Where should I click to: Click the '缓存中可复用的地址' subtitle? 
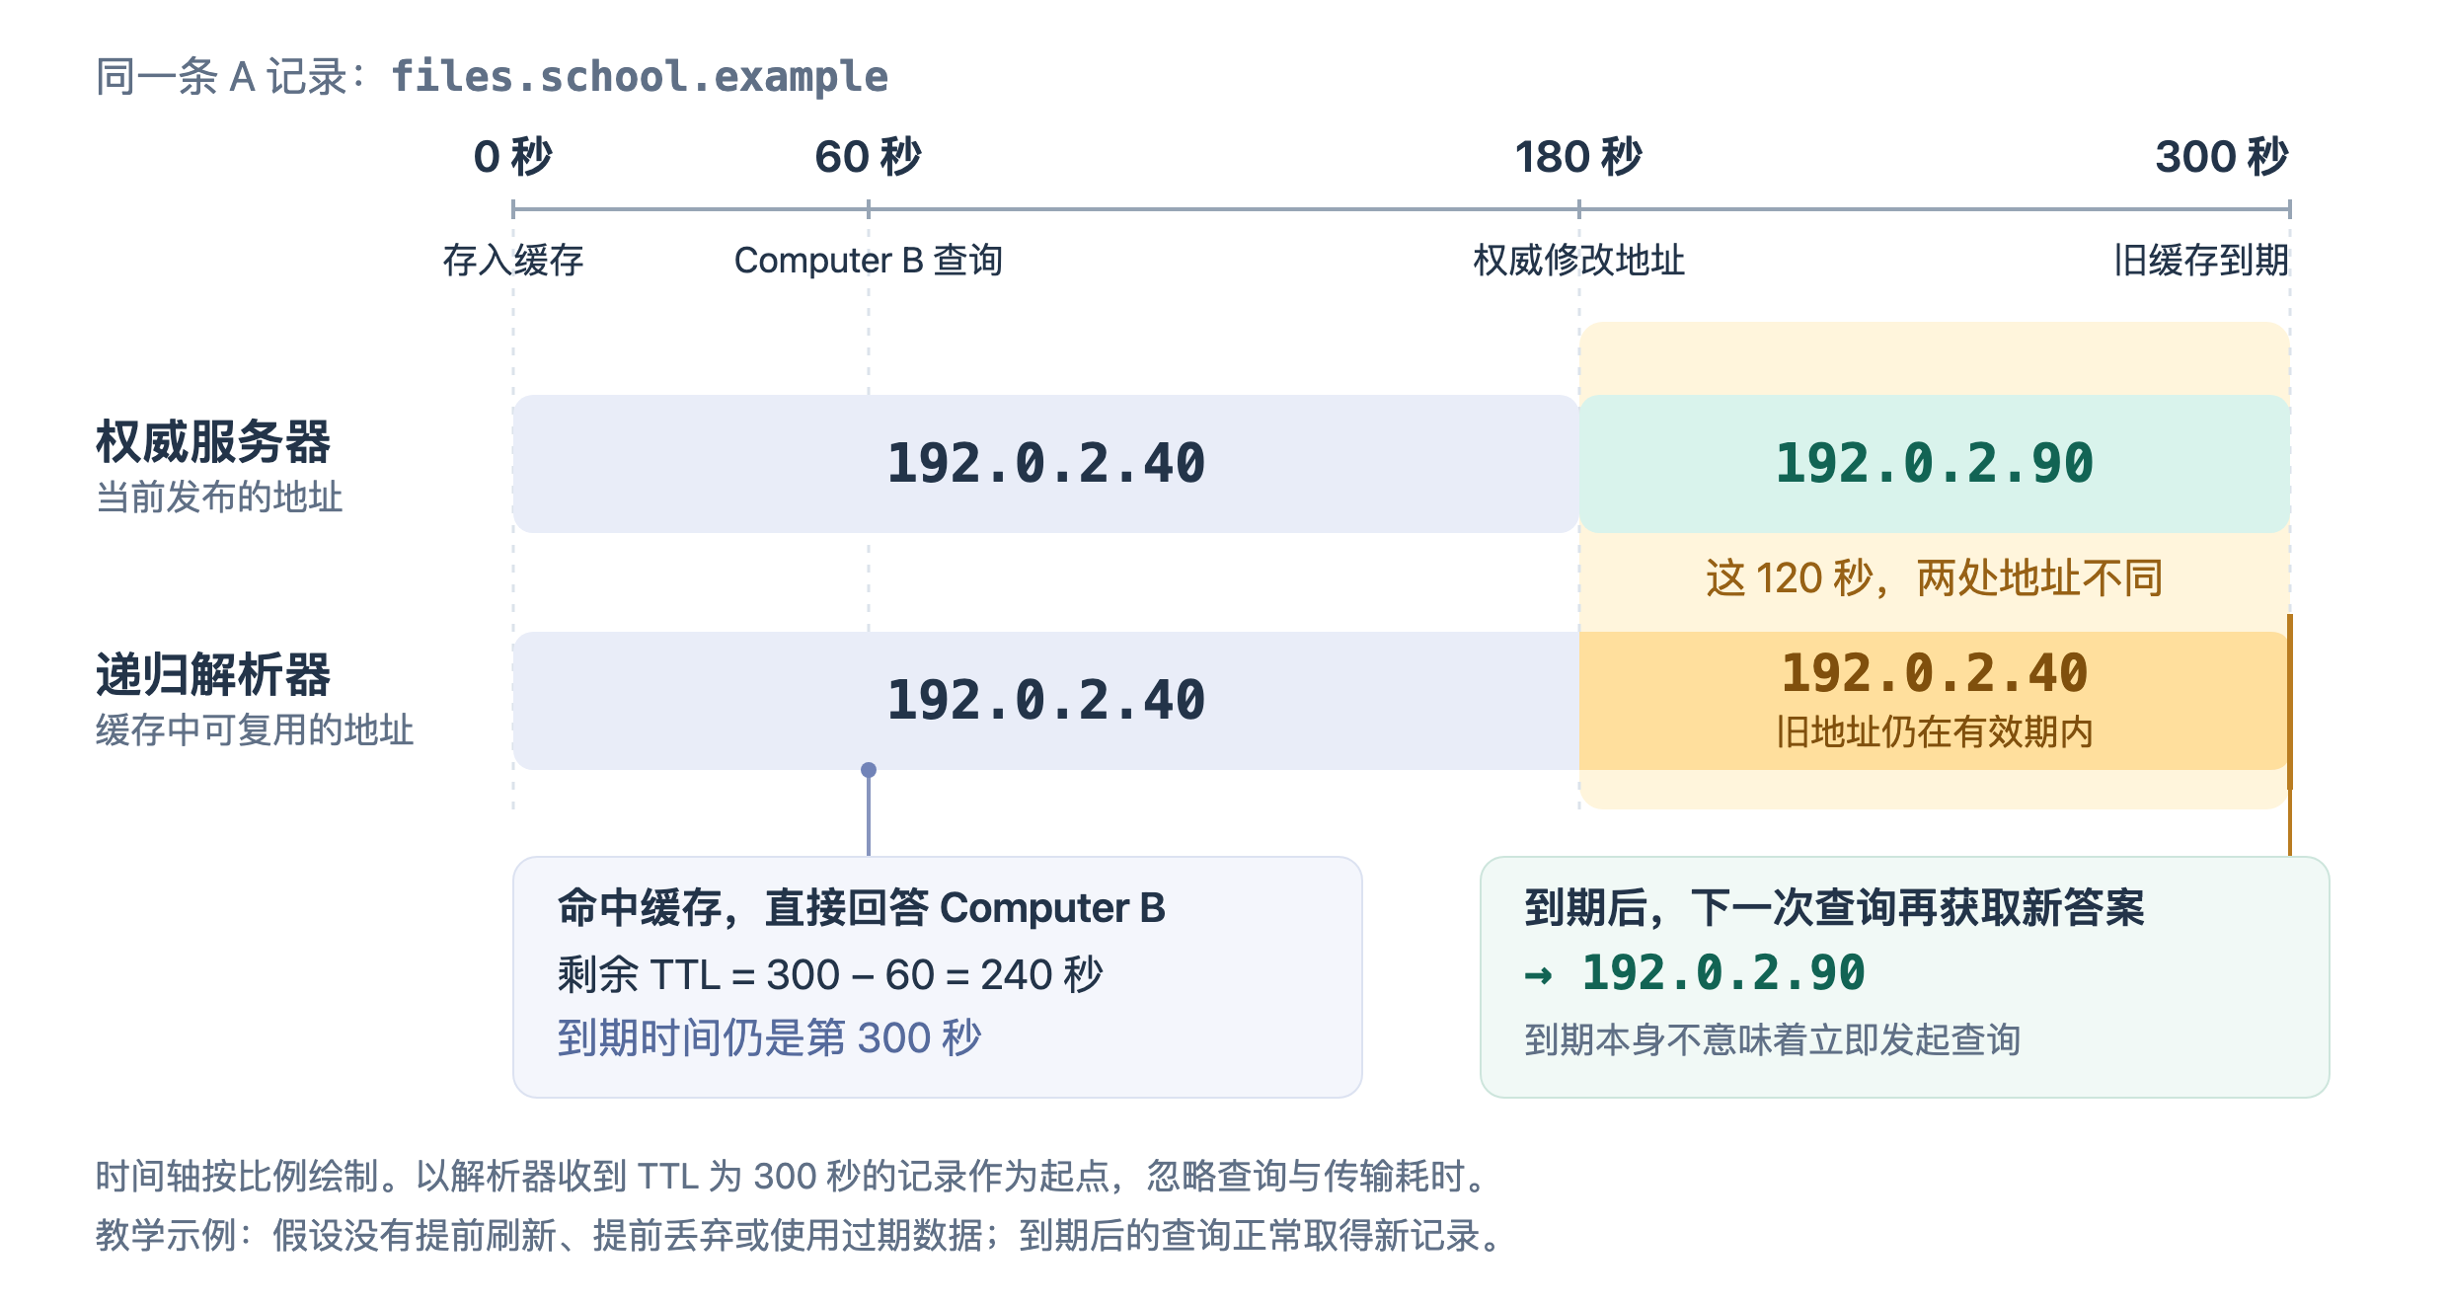[255, 730]
